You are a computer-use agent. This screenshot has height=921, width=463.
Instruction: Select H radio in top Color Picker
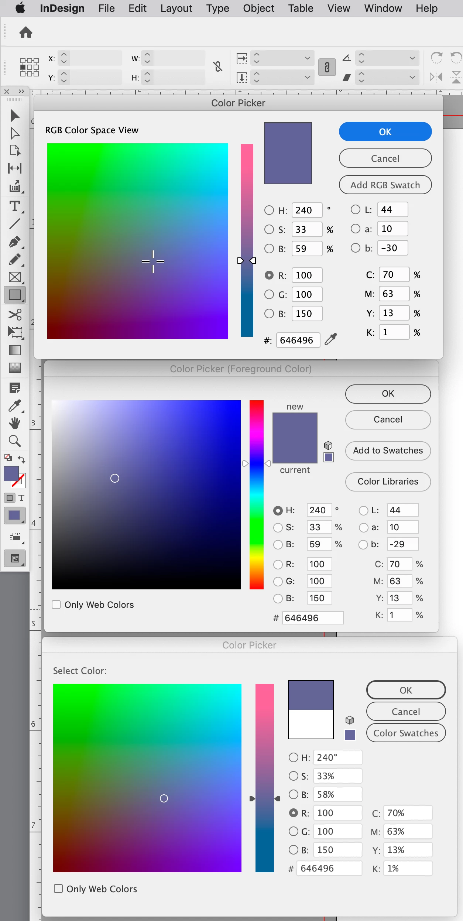click(x=269, y=210)
